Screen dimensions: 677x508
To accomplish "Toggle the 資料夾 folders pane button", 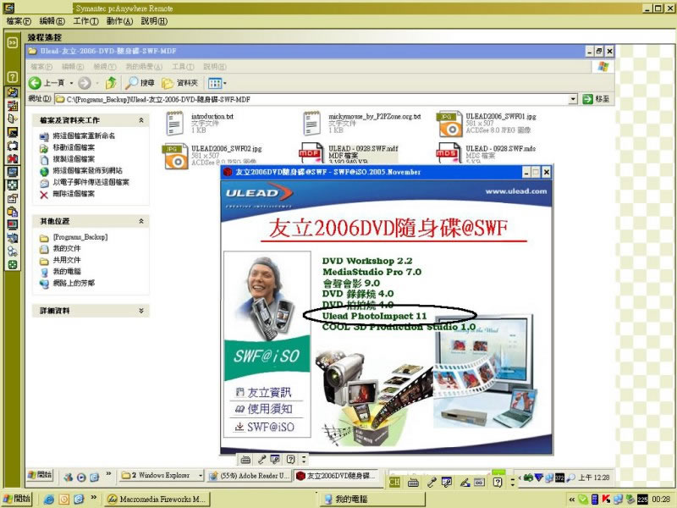I will [x=179, y=83].
